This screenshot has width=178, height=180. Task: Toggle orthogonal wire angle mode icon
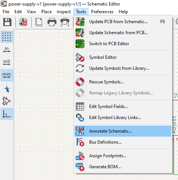click(7, 114)
